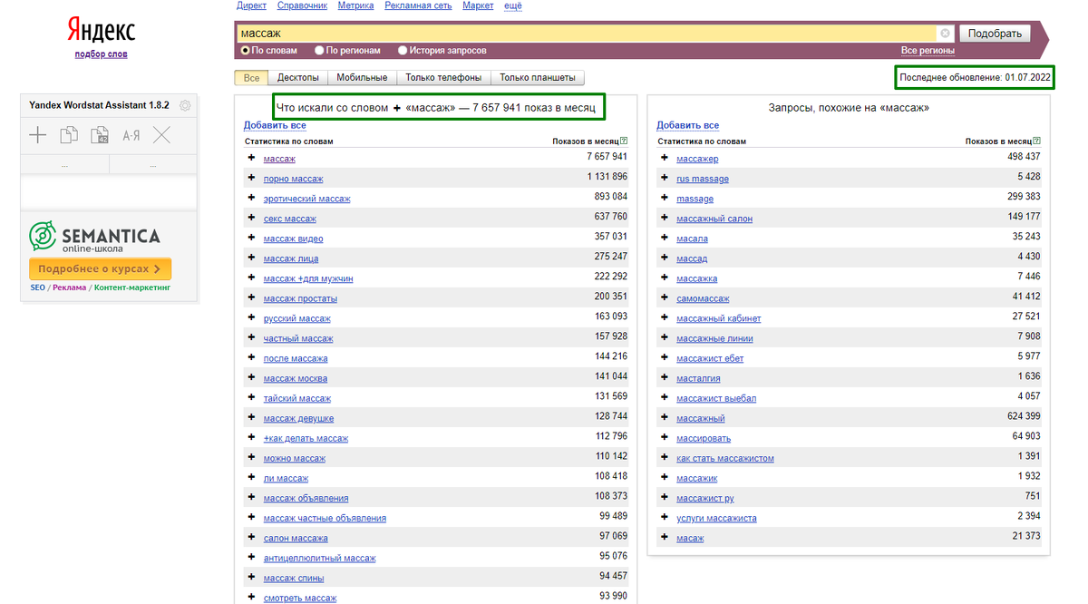
Task: Add 'массаж лица' with its plus icon
Action: point(251,258)
